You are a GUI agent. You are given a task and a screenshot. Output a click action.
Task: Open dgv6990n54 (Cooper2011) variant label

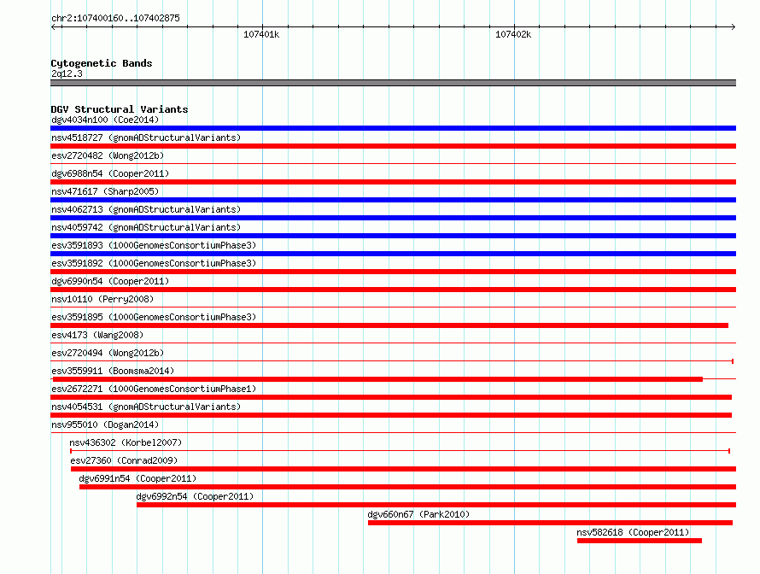click(110, 281)
